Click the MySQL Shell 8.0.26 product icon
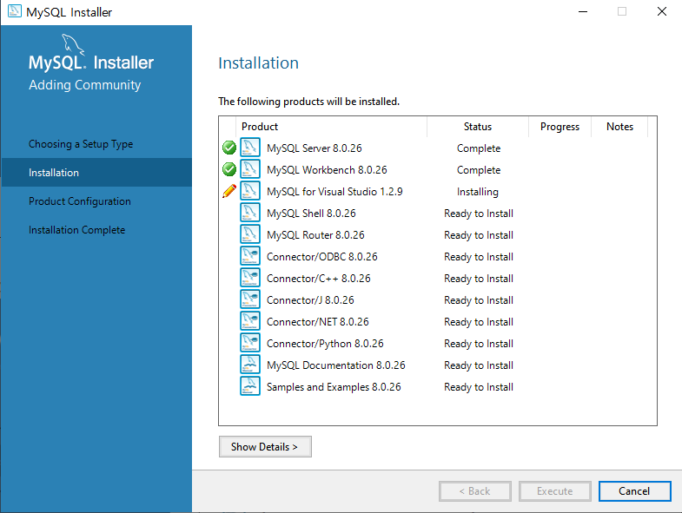This screenshot has width=682, height=513. 250,213
